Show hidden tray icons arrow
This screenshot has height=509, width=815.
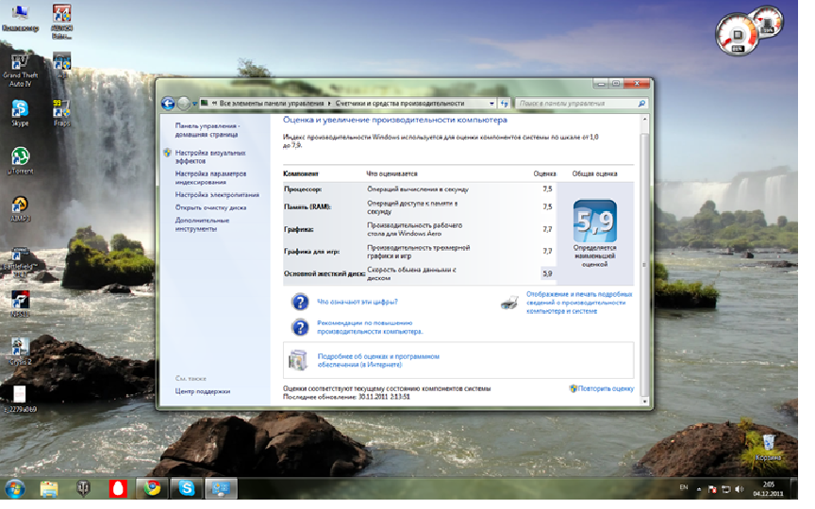(699, 490)
